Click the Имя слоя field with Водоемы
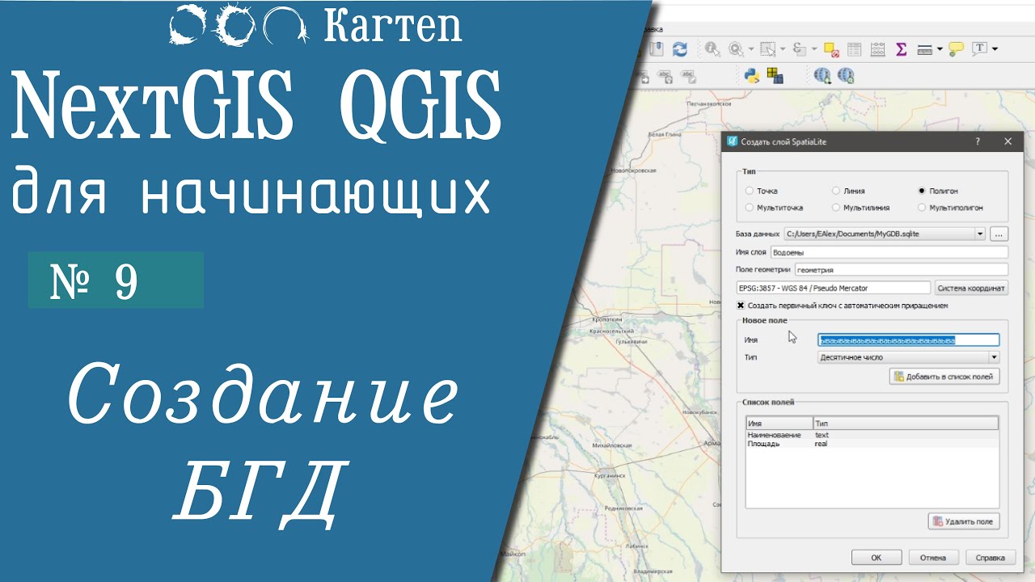Image resolution: width=1035 pixels, height=582 pixels. click(889, 252)
